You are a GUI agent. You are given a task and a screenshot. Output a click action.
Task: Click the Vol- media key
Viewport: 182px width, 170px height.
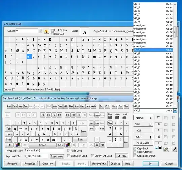click(x=66, y=106)
